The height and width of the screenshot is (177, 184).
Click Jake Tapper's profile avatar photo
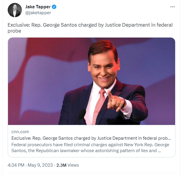pyautogui.click(x=15, y=10)
